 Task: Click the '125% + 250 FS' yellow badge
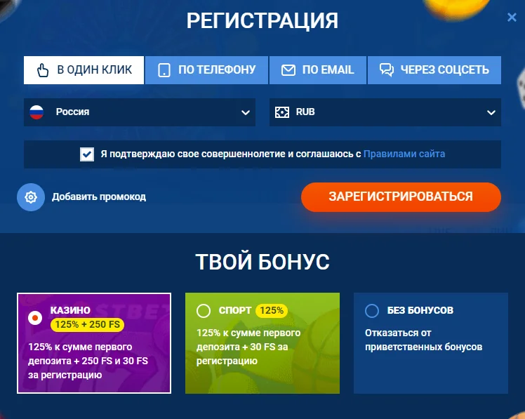[x=88, y=324]
